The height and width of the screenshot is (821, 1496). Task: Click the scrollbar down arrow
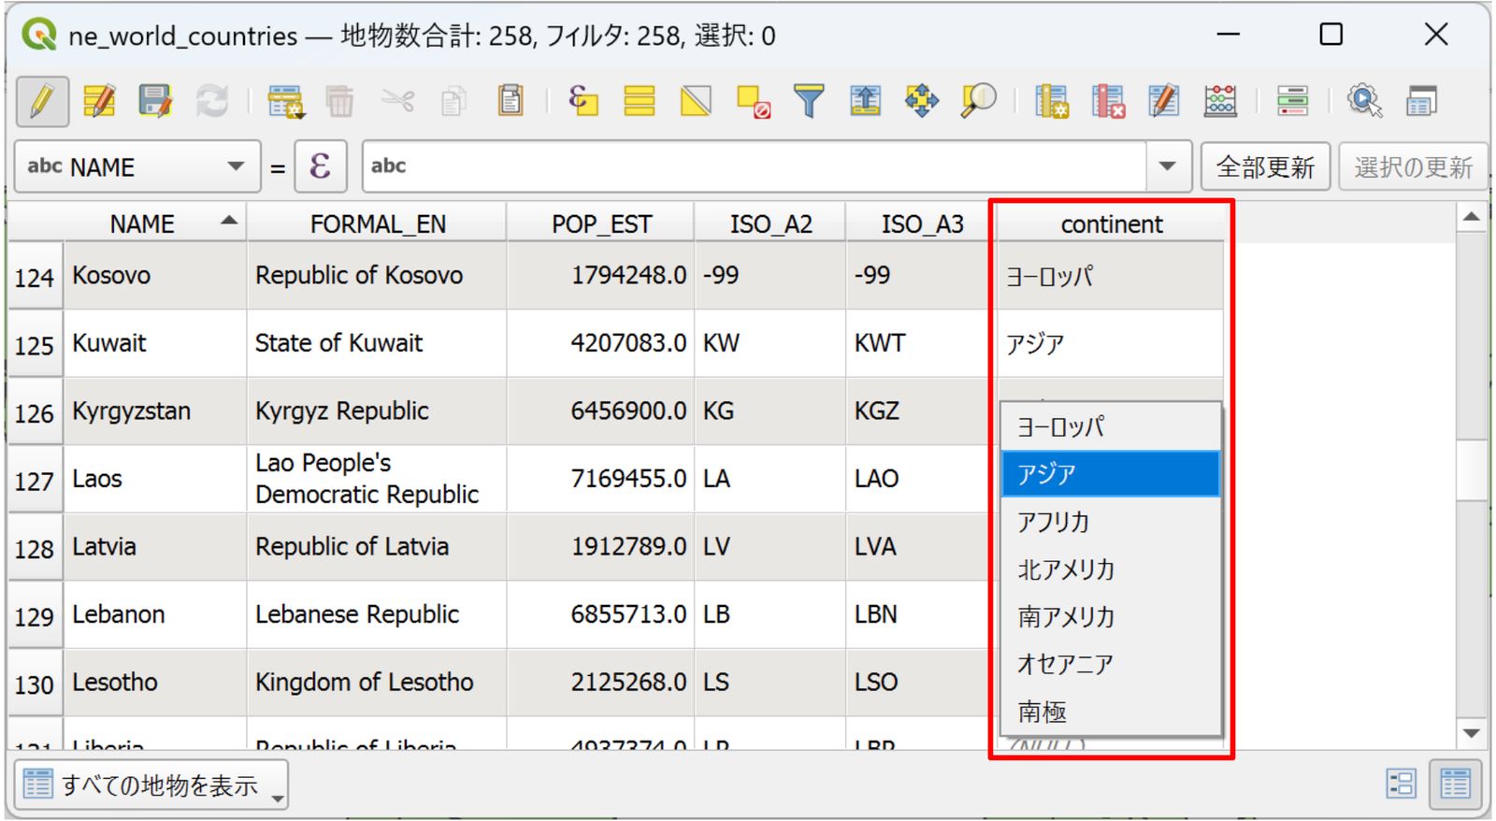tap(1472, 733)
